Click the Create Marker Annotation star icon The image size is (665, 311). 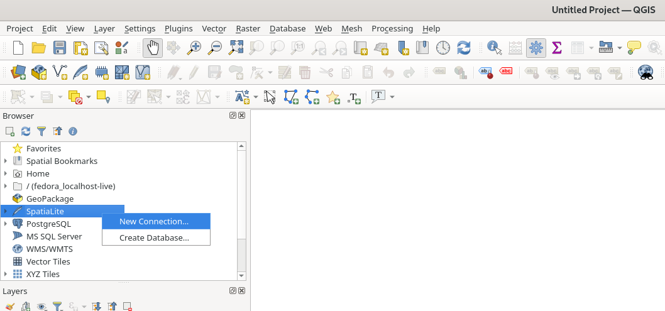[333, 97]
